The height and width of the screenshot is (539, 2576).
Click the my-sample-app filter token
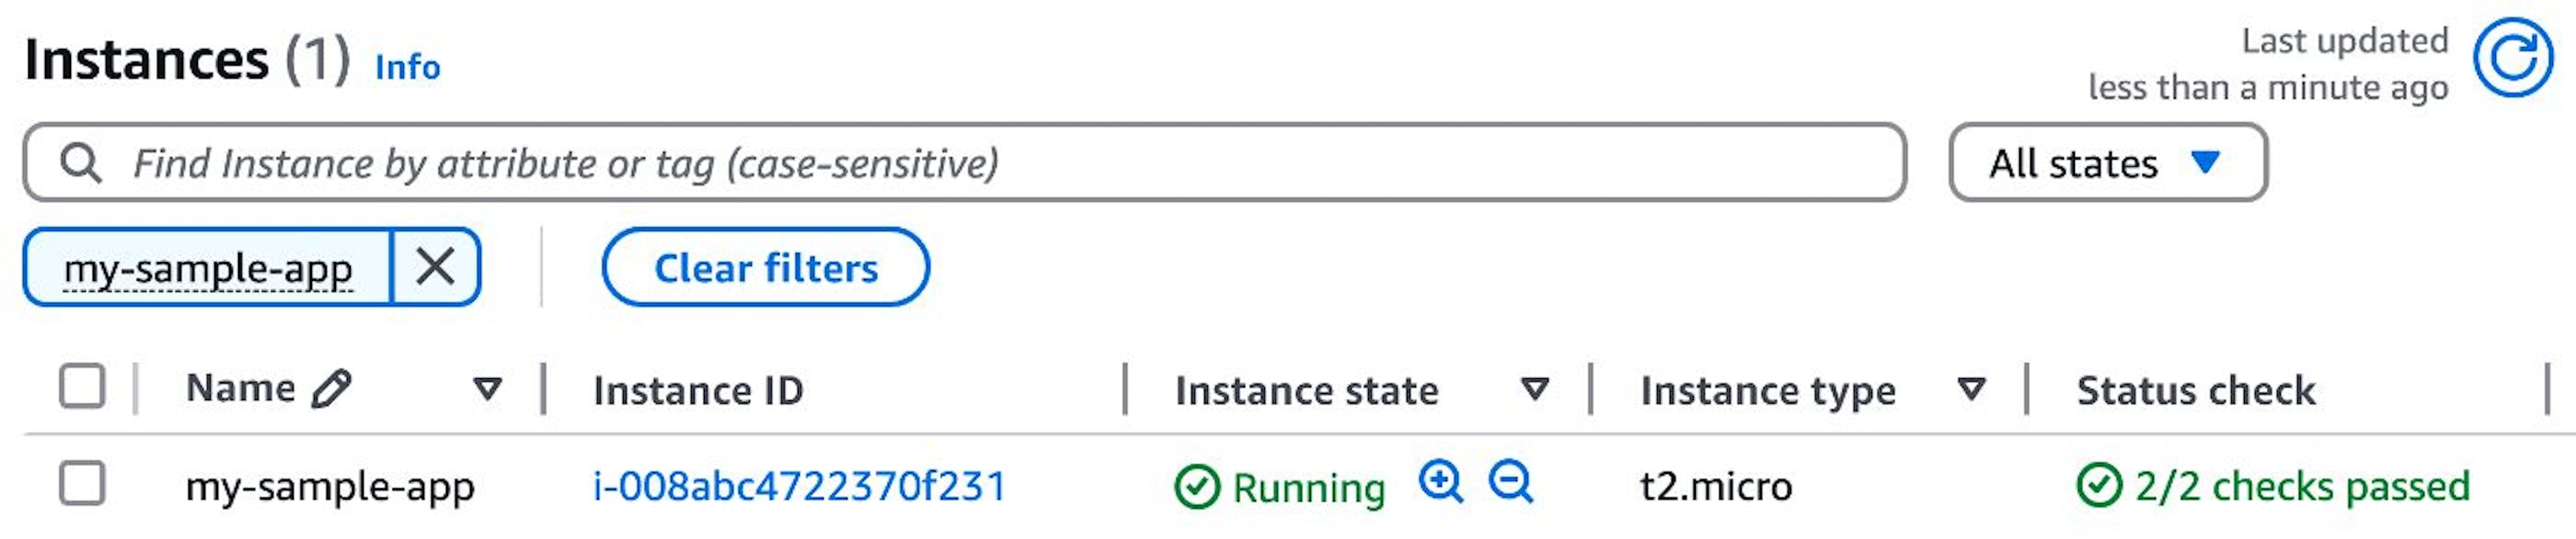tap(208, 268)
